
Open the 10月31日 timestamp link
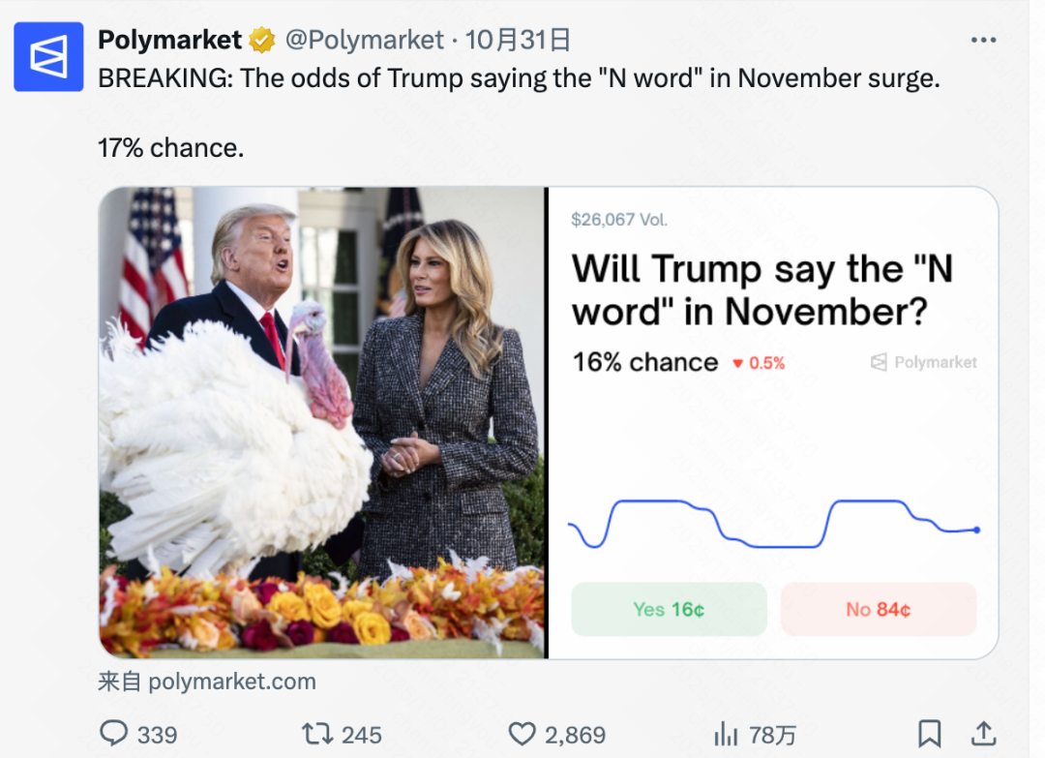pyautogui.click(x=518, y=40)
